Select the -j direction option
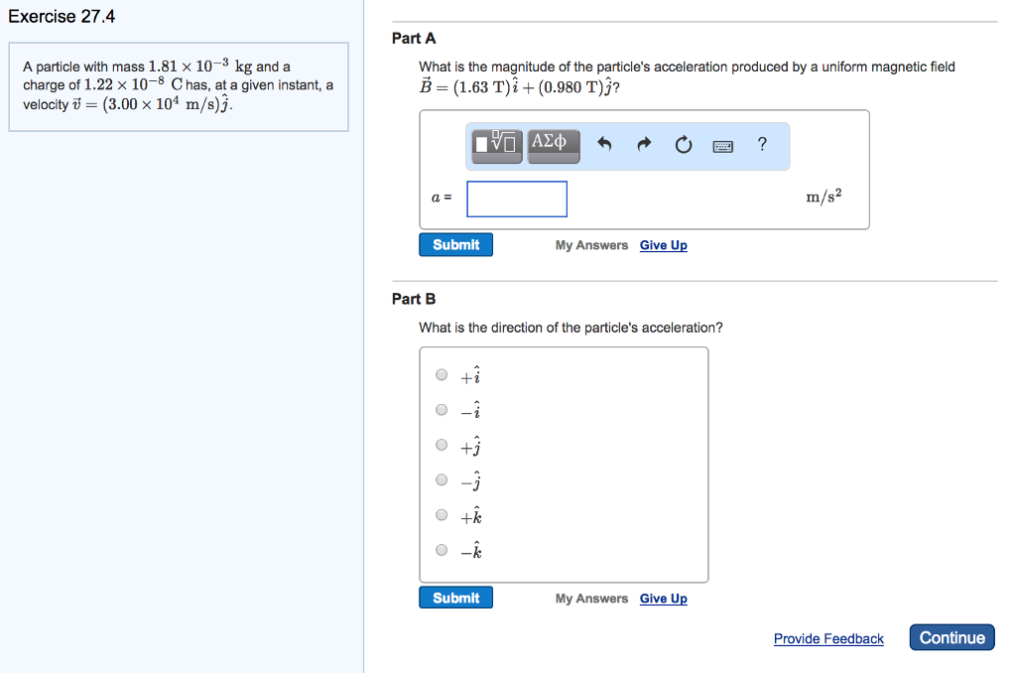The width and height of the screenshot is (1016, 673). [442, 479]
